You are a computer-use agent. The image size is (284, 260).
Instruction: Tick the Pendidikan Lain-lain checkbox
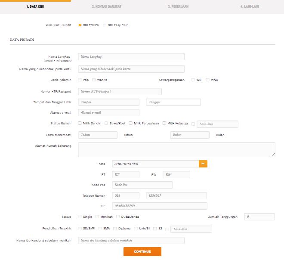point(167,229)
